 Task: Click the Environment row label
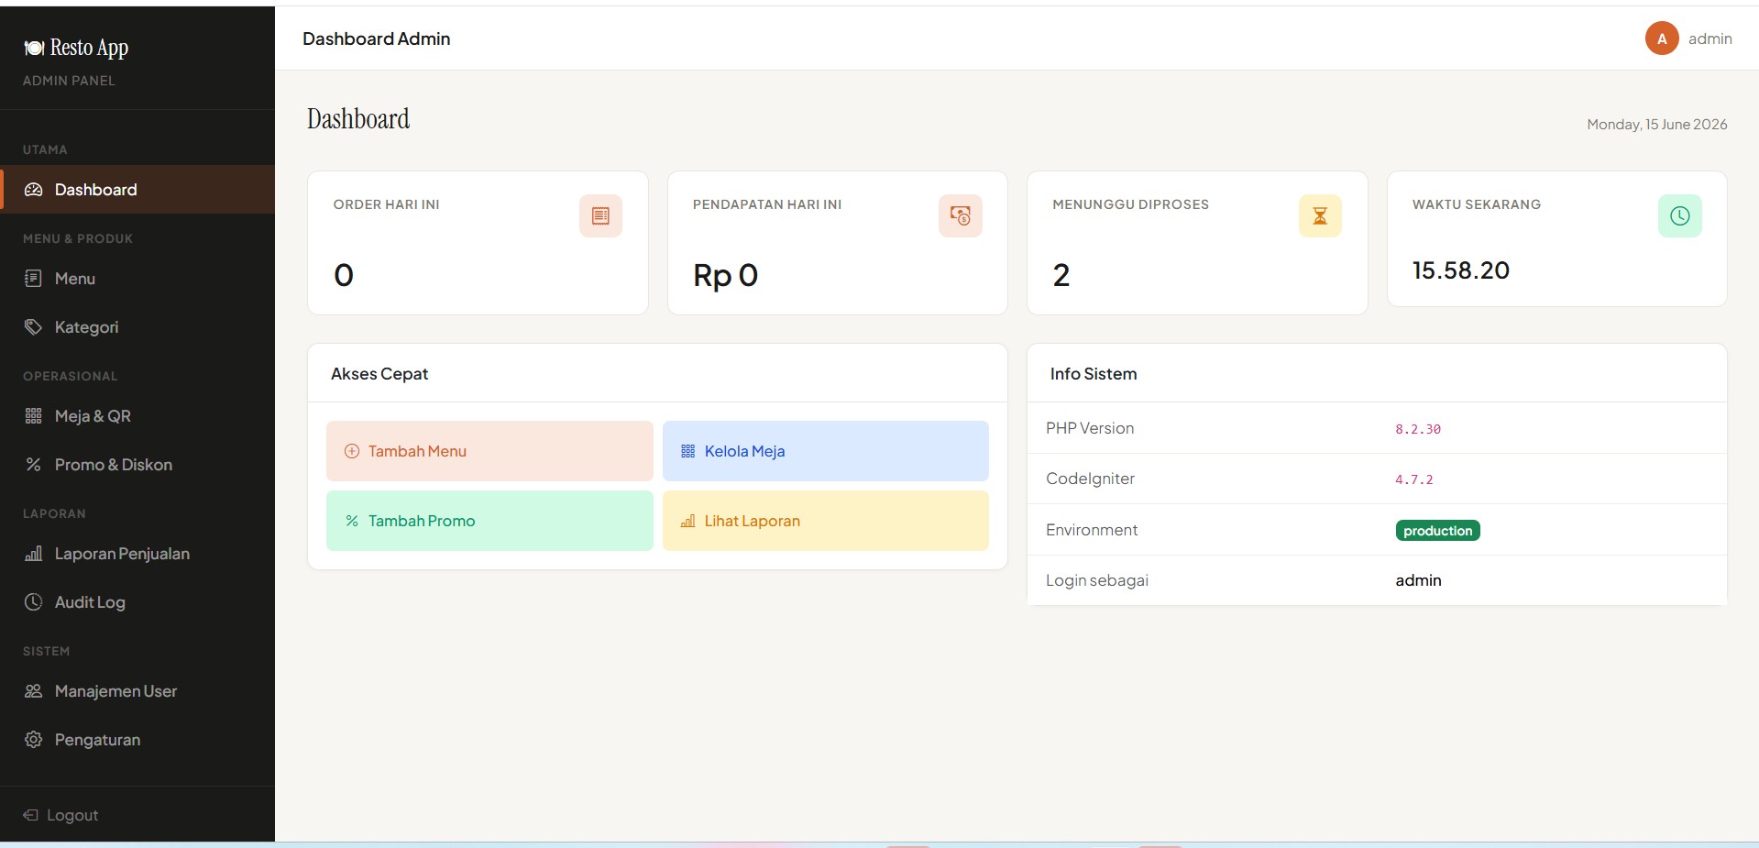[1091, 530]
